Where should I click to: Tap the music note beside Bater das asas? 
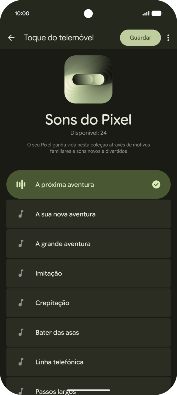point(21,333)
